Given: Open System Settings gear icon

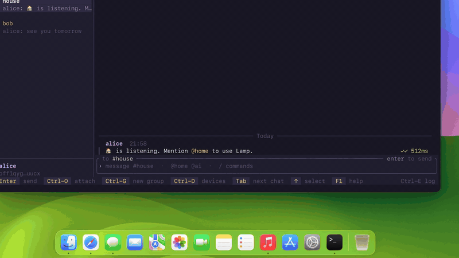Looking at the screenshot, I should [312, 242].
